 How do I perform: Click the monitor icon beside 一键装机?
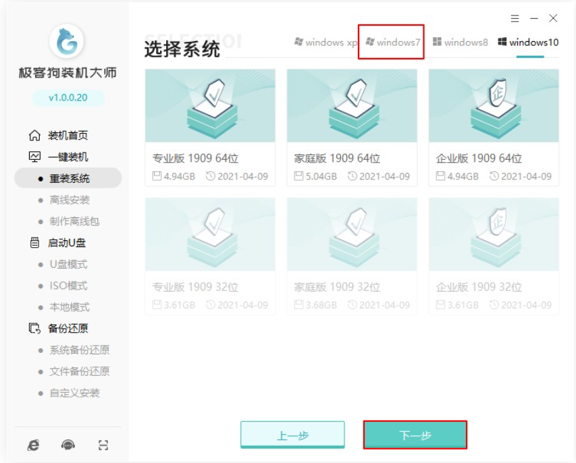34,157
